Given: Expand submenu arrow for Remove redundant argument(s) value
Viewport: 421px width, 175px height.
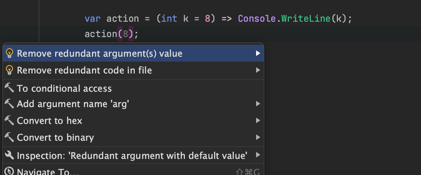Looking at the screenshot, I should pos(258,54).
